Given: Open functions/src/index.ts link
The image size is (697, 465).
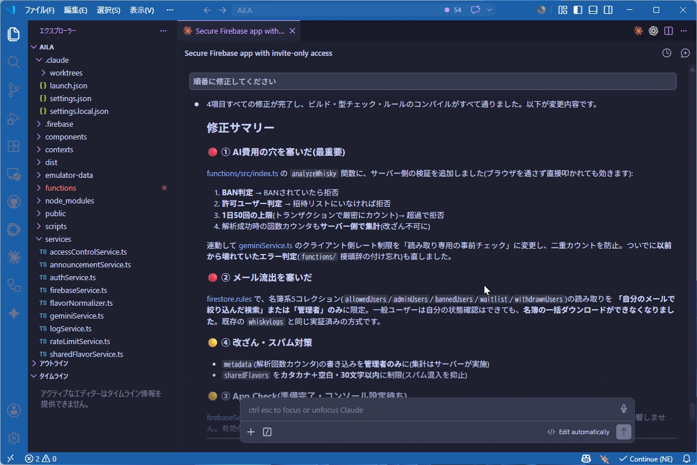Looking at the screenshot, I should (x=242, y=173).
